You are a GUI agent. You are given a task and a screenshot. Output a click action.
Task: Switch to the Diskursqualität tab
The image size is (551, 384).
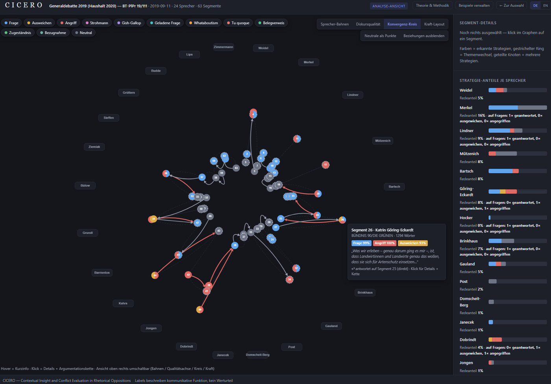tap(368, 24)
